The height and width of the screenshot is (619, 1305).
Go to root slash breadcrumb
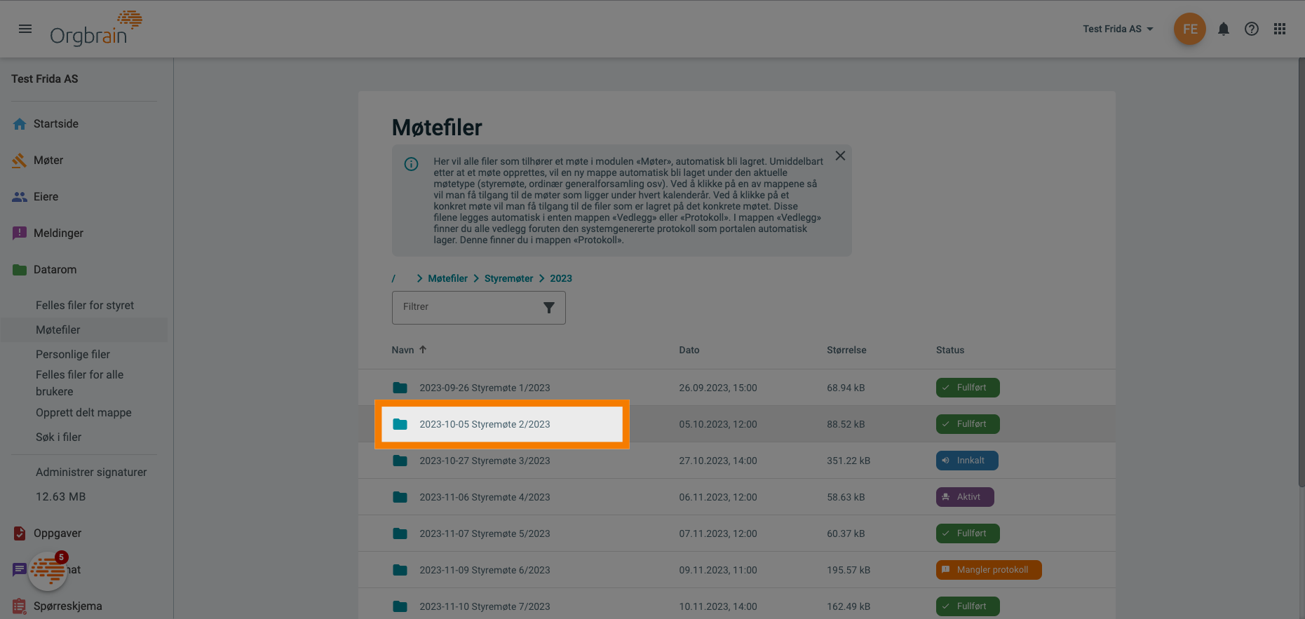393,278
